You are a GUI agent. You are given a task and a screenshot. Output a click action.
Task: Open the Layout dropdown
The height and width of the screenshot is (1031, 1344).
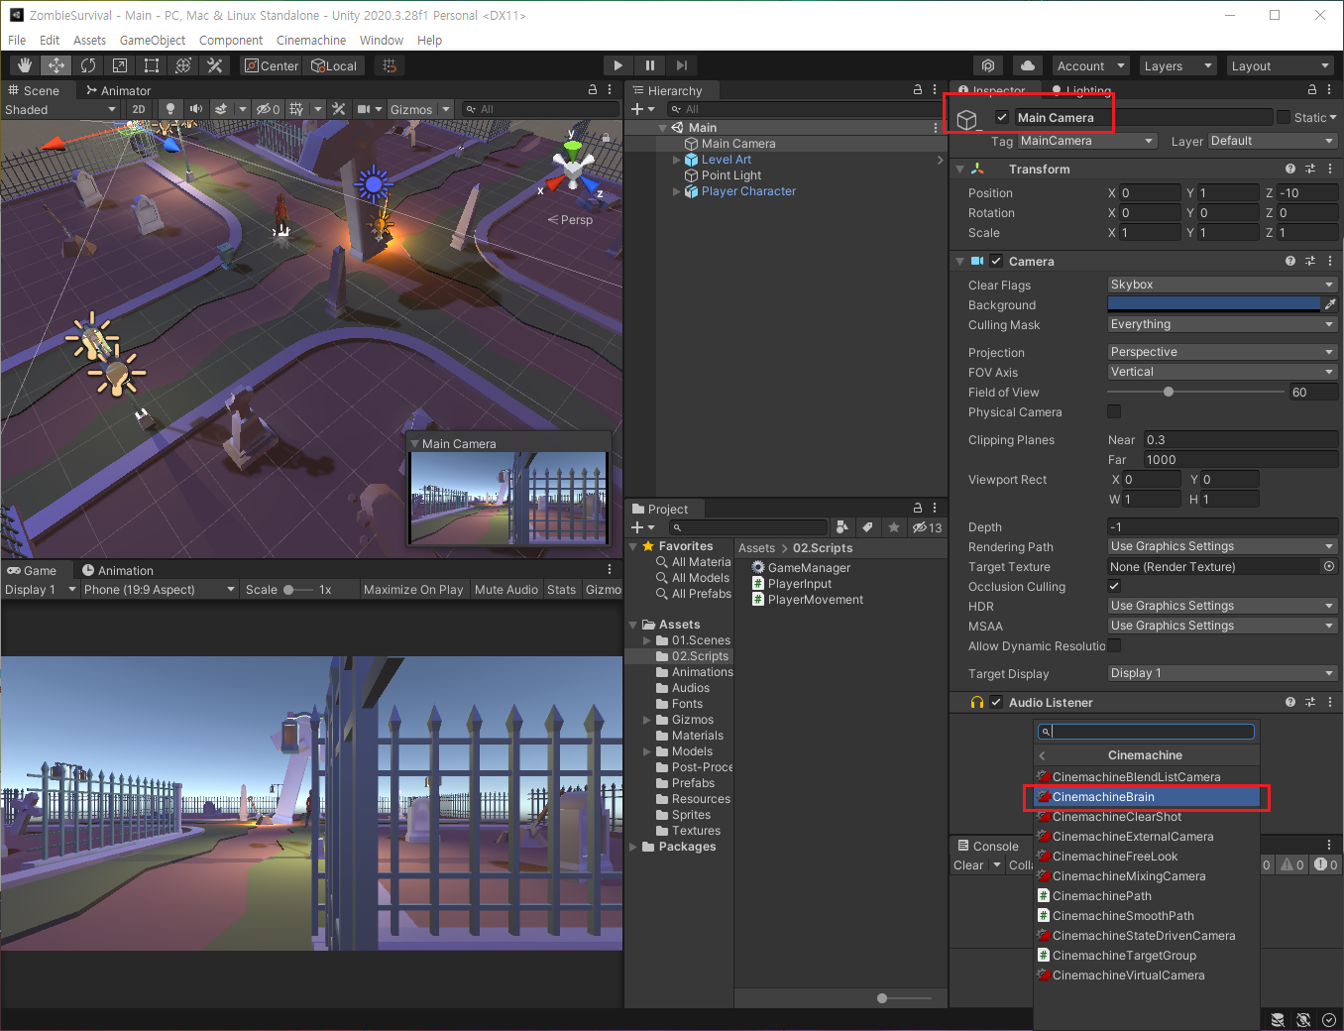1280,65
